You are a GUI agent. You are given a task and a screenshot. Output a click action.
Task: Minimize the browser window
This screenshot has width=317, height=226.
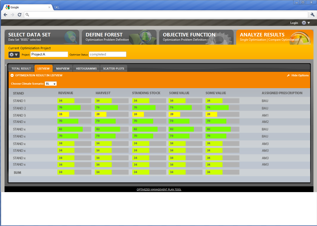tap(297, 2)
